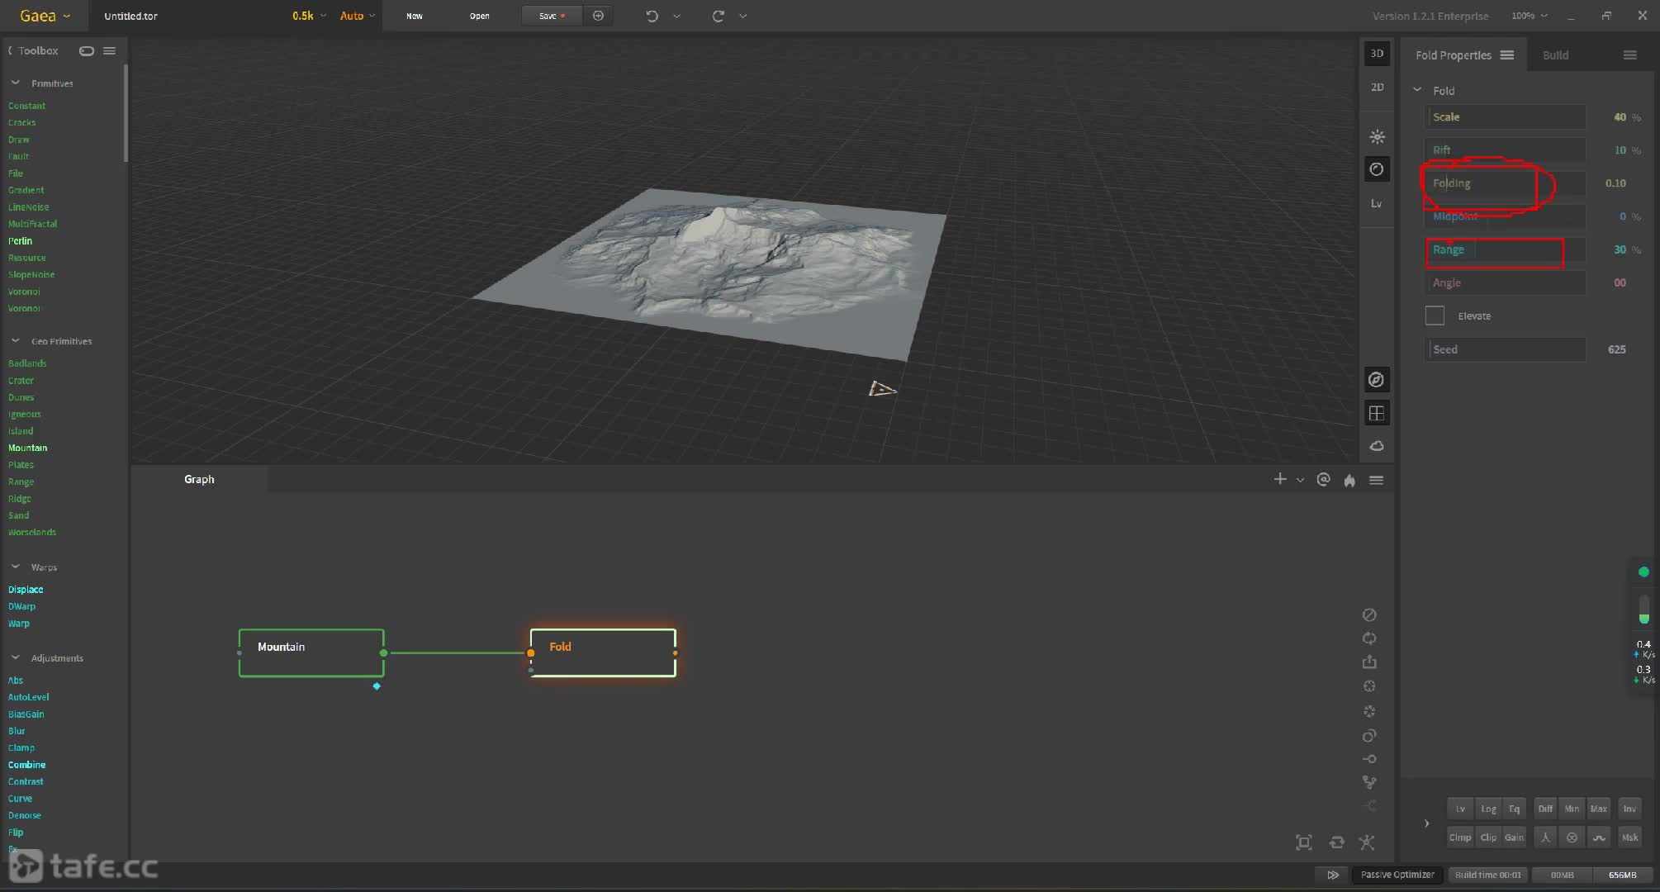Screen dimensions: 1660x892
Task: Select the Mountain node in the graph
Action: click(x=311, y=652)
